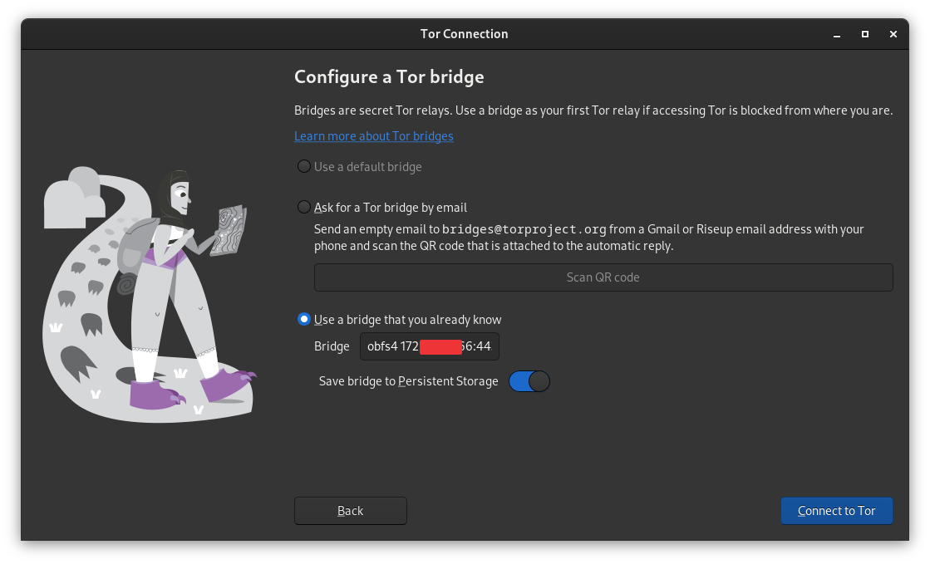This screenshot has height=564, width=930.
Task: Click the 'Tor Connection' window title
Action: click(465, 34)
